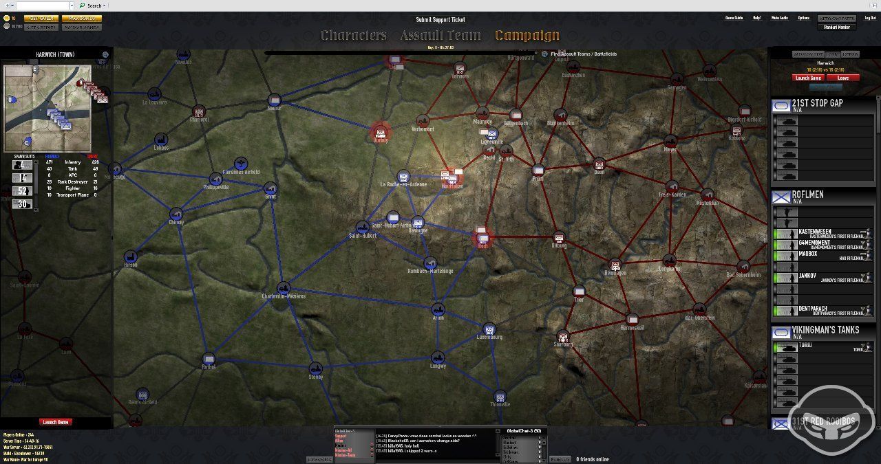Toggle the Mission-Team chat channel
Image resolution: width=881 pixels, height=464 pixels.
click(x=339, y=454)
